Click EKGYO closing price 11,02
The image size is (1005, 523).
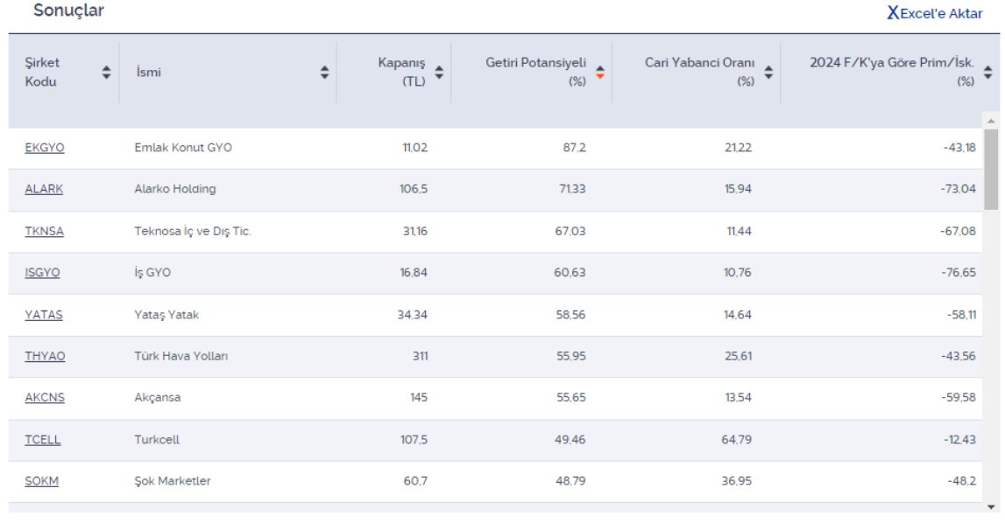[414, 147]
